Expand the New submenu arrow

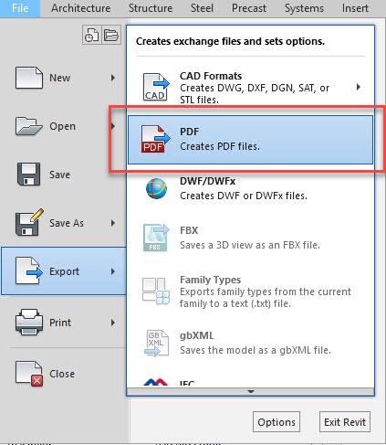point(113,78)
